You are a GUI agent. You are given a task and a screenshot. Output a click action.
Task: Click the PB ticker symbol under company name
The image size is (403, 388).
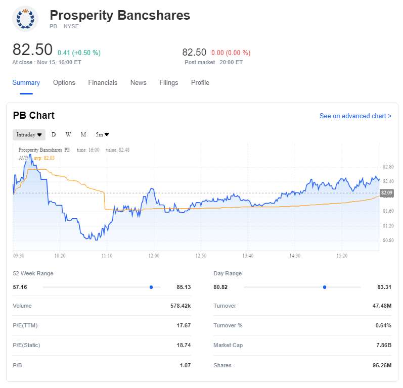(x=54, y=26)
